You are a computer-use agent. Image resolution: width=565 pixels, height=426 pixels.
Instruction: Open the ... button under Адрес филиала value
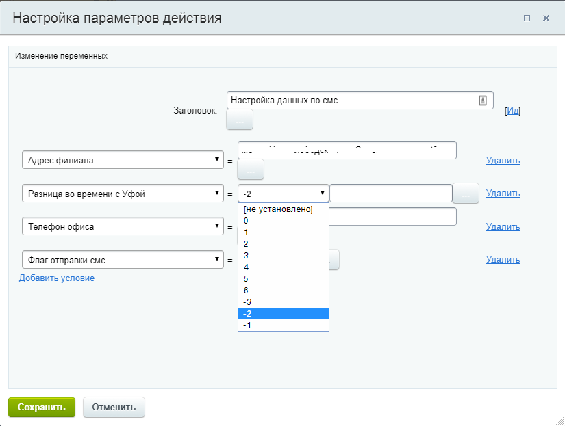251,170
